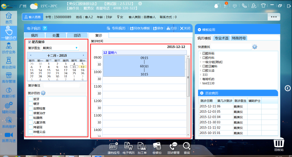The width and height of the screenshot is (292, 157).
Task: Open the 复诊医生 dropdown
Action: coord(77,48)
